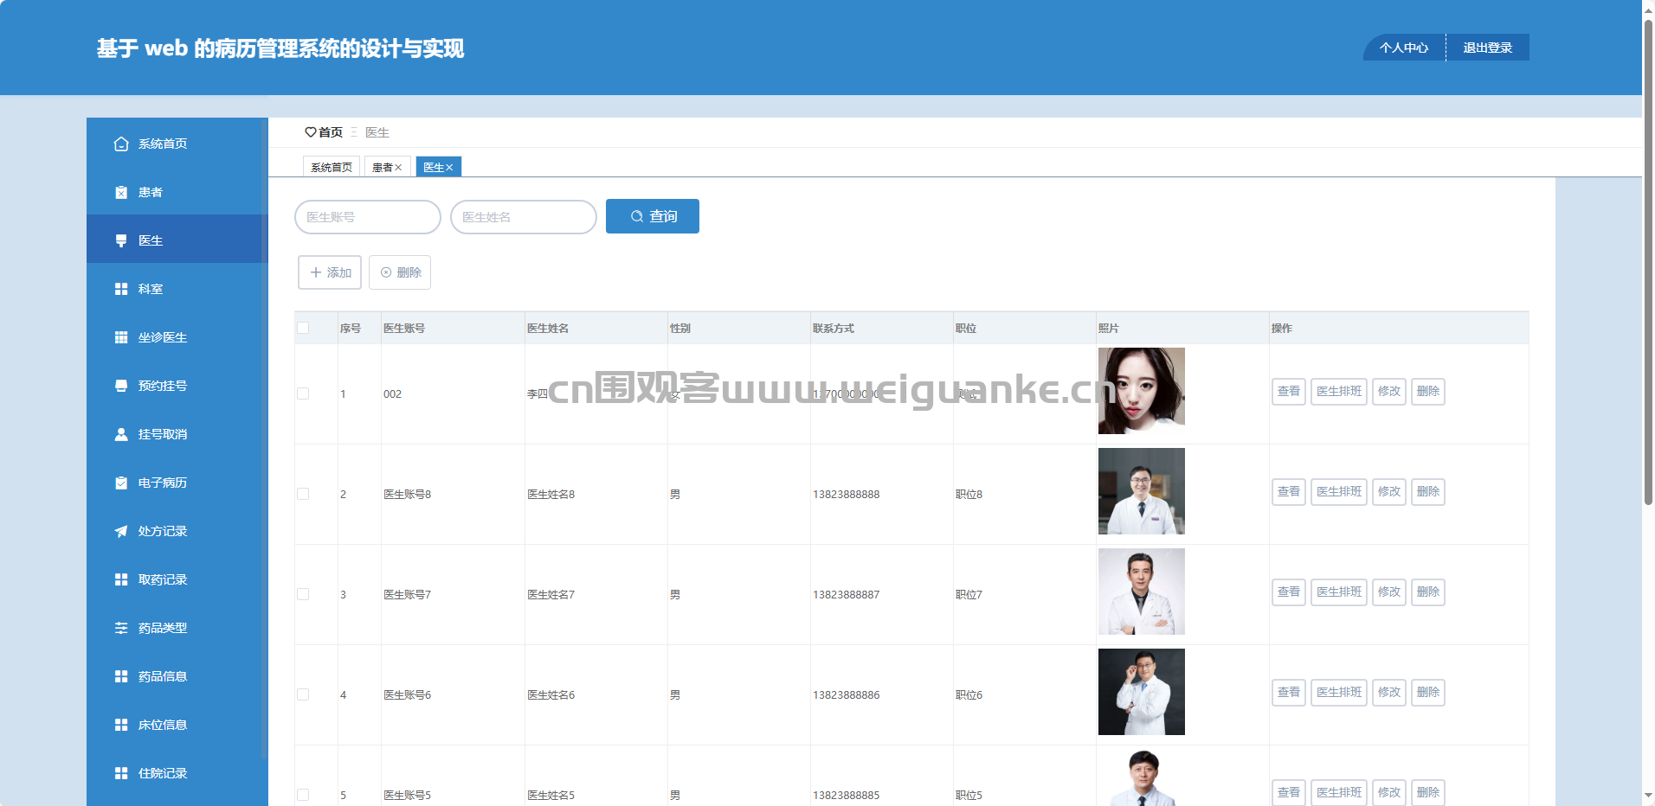Click the grid icon next to 取药记录
Viewport: 1655px width, 806px height.
tap(121, 579)
